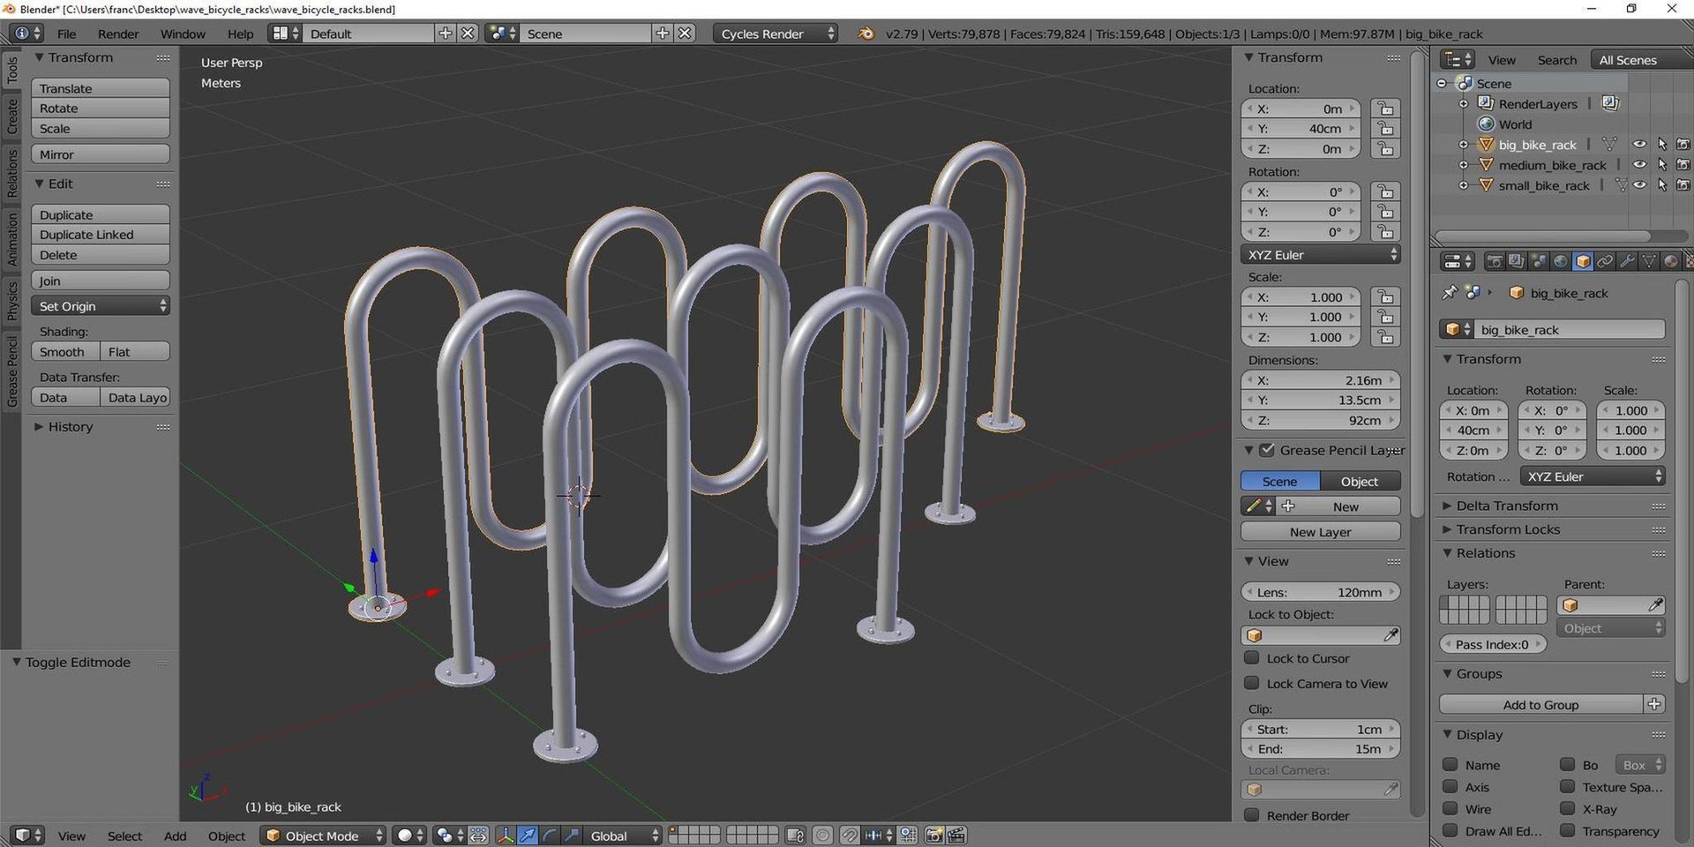1694x847 pixels.
Task: Enable the Lock to Cursor checkbox
Action: click(1251, 658)
